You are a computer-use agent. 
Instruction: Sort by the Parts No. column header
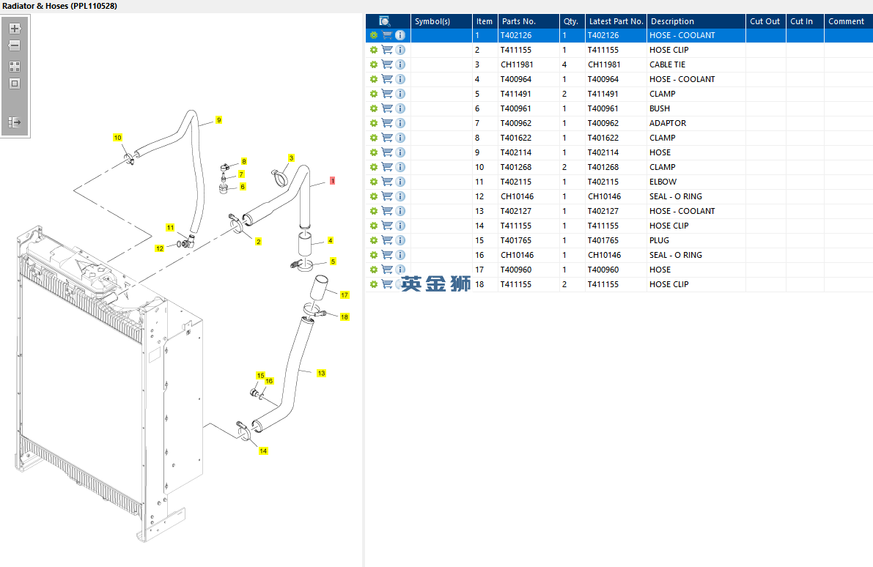pos(528,21)
